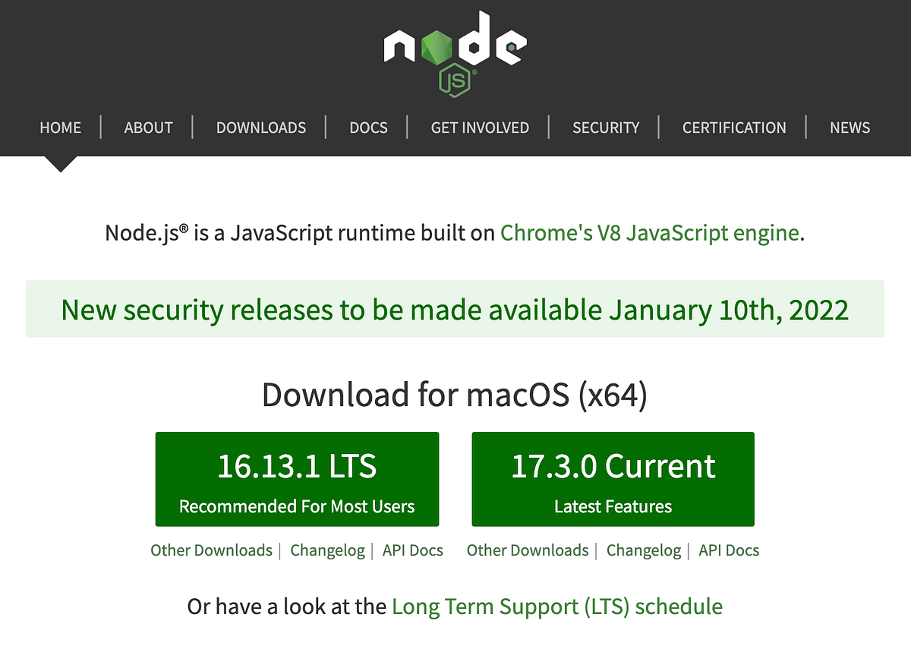Screen dimensions: 911x649
Task: Open the HOME menu item
Action: 60,128
